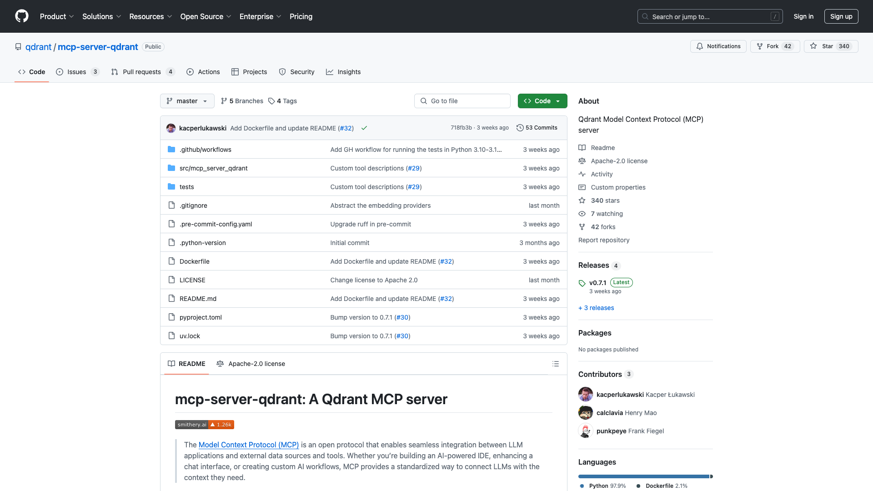Click the commit verification checkmark badge
The image size is (873, 491).
click(364, 128)
